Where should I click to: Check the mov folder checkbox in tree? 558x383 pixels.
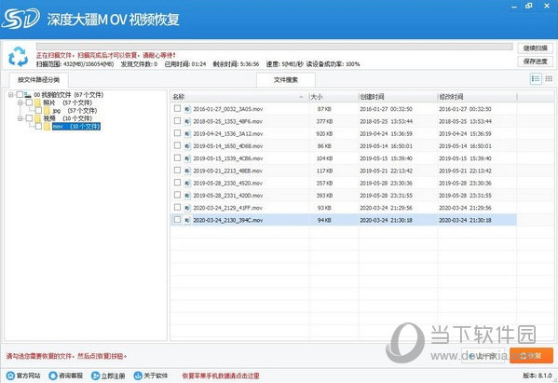point(38,126)
